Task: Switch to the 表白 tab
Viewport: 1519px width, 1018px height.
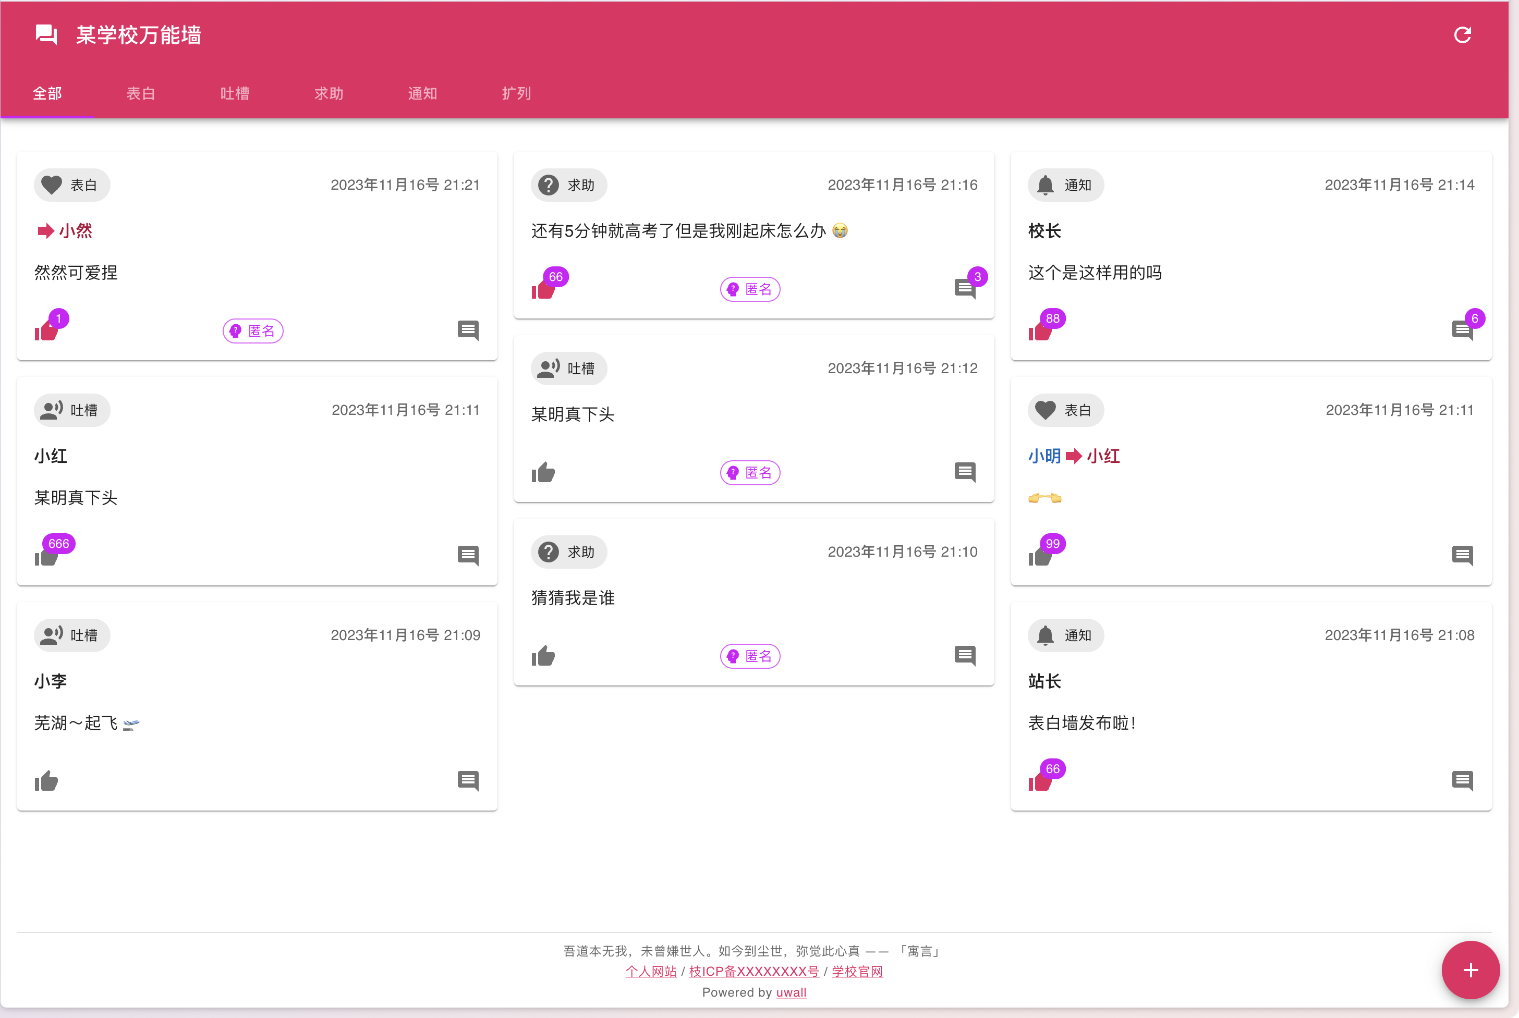Action: click(x=141, y=93)
